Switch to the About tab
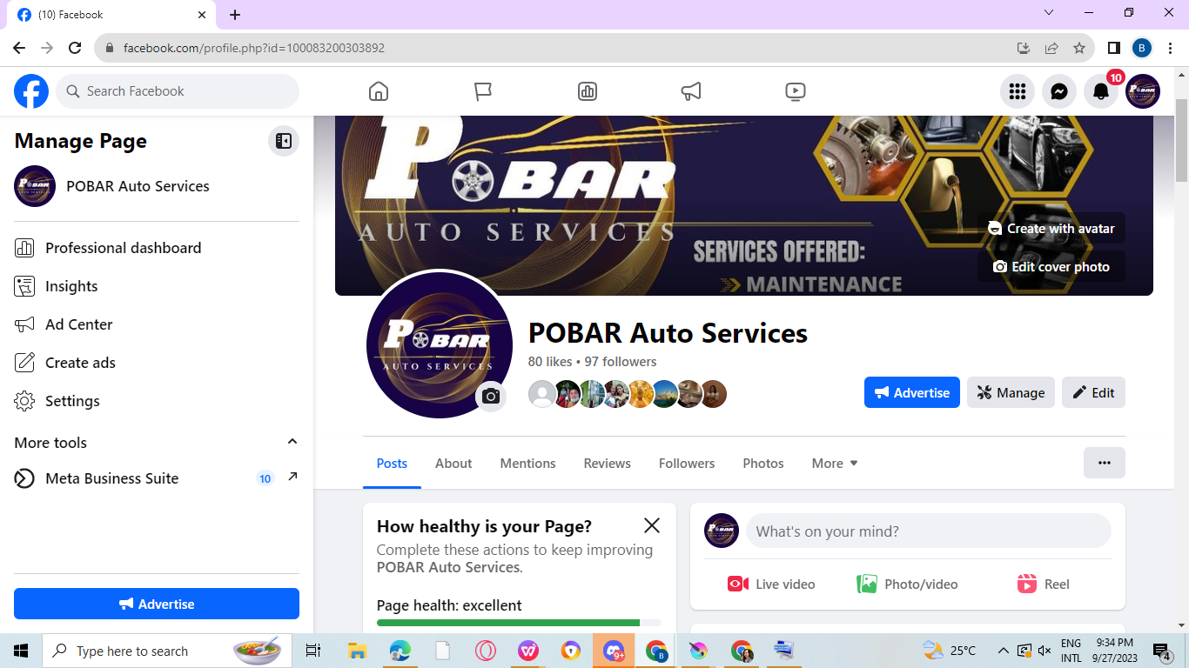Screen dimensions: 1189x668 453,464
